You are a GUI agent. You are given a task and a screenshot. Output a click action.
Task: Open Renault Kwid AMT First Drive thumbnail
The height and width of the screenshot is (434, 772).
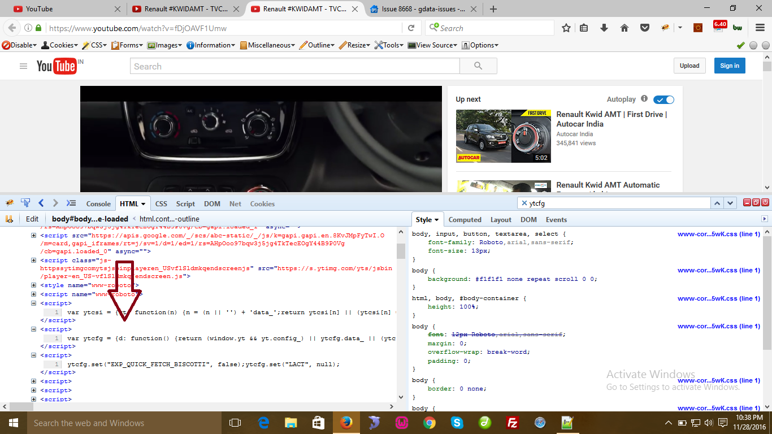coord(503,136)
